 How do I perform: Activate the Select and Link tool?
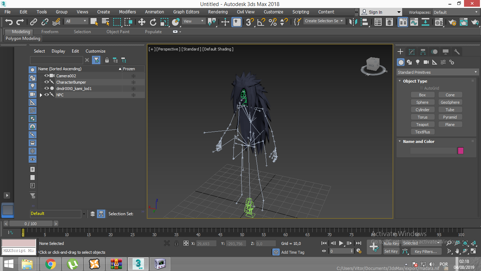coord(34,22)
